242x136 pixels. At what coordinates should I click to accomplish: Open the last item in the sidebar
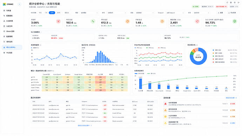pyautogui.click(x=12, y=53)
